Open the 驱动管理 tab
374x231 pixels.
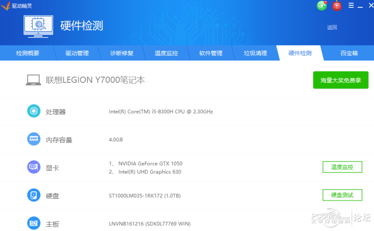coord(77,53)
